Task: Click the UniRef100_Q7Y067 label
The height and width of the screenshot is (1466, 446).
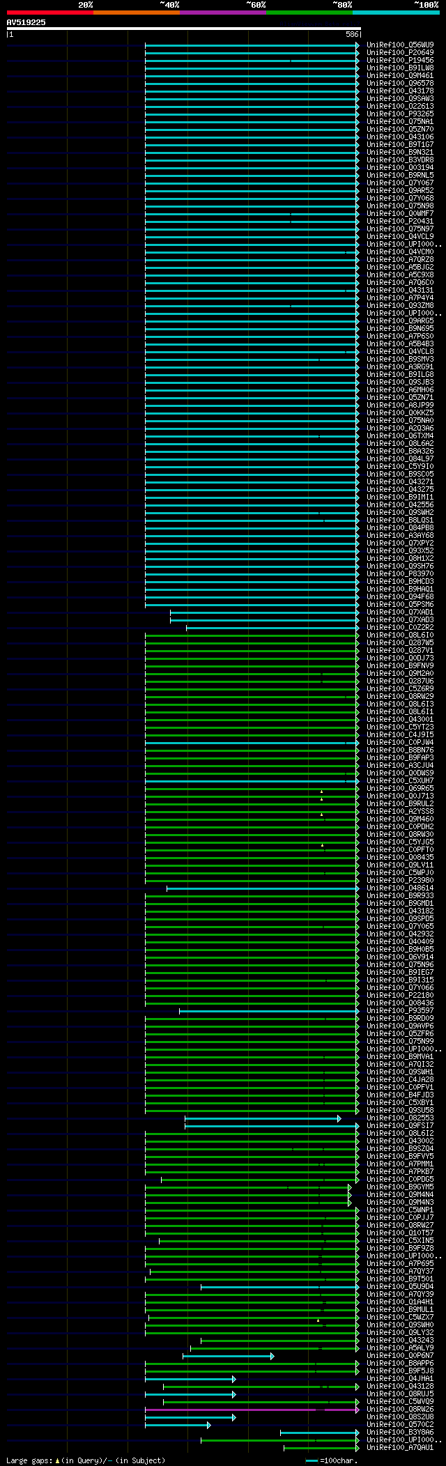Action: tap(400, 183)
